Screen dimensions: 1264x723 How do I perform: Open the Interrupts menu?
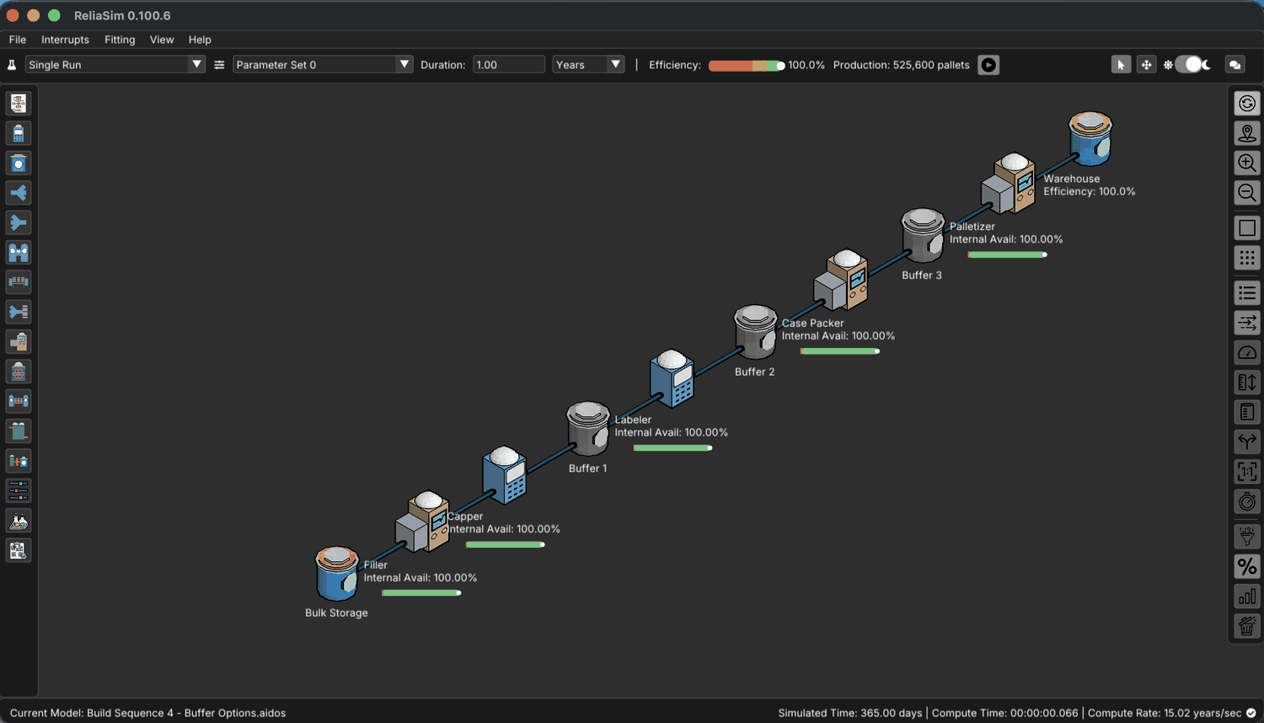point(65,40)
